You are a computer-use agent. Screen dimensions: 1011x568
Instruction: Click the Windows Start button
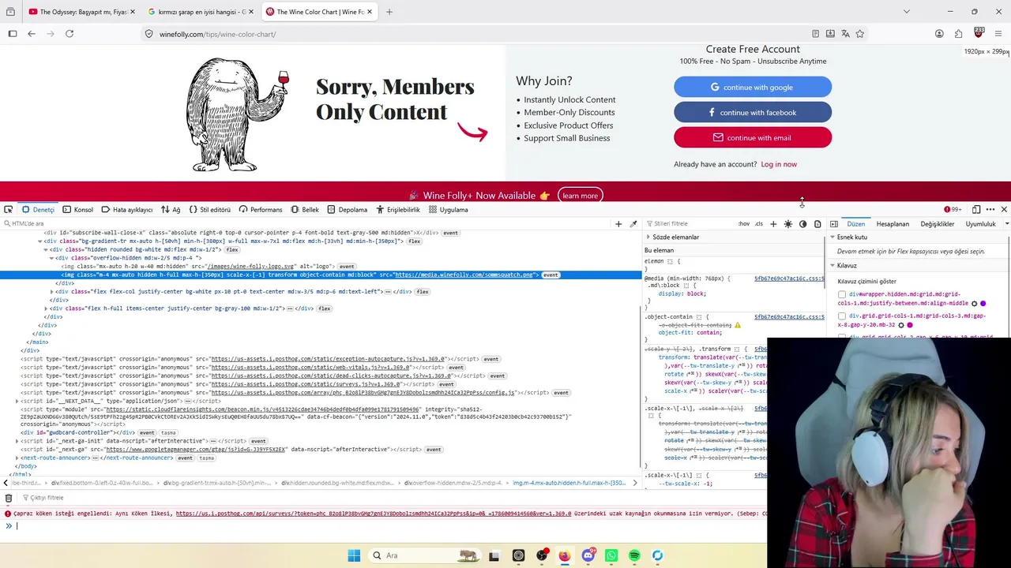click(354, 555)
